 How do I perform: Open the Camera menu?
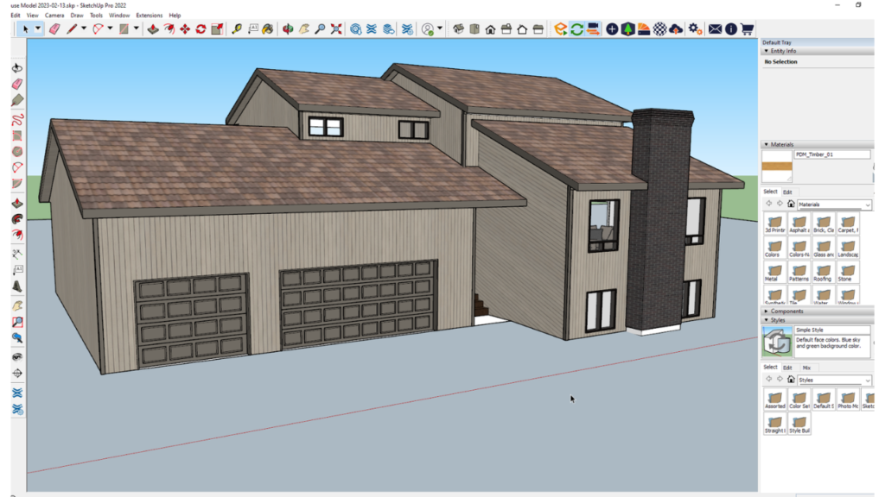54,16
